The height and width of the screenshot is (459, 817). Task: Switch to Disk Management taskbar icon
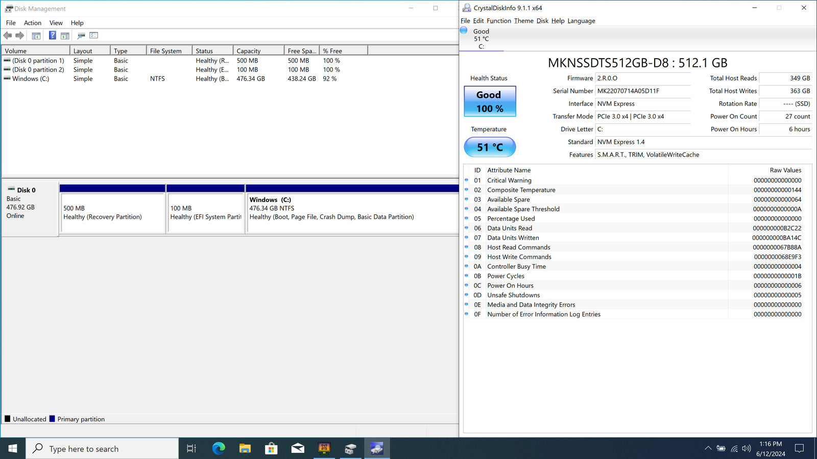(x=350, y=449)
